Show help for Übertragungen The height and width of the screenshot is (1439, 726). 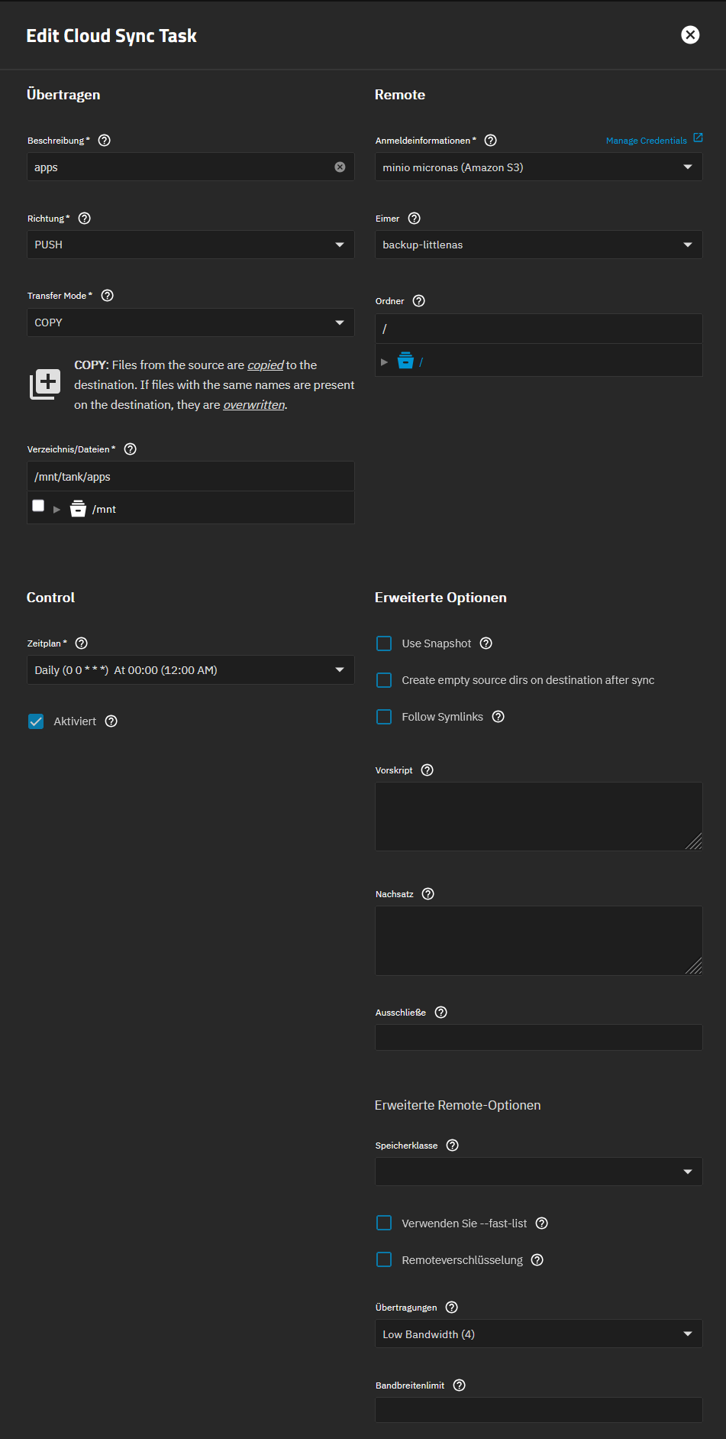[x=452, y=1308]
